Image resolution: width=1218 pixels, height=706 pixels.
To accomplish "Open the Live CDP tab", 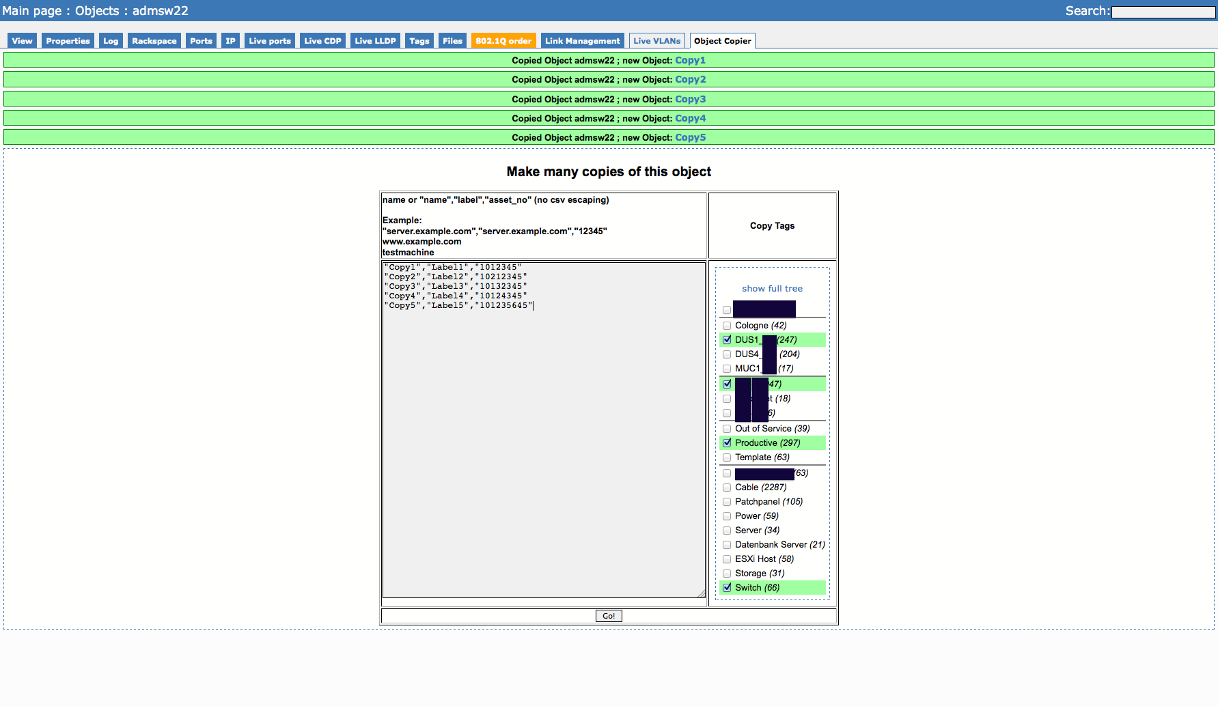I will pyautogui.click(x=322, y=41).
